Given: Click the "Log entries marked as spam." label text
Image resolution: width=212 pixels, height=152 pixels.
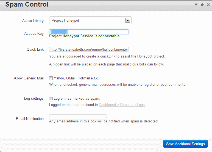Looking at the screenshot, I should click(x=77, y=99).
